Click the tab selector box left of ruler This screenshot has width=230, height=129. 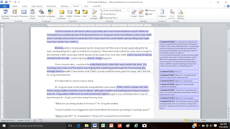pyautogui.click(x=2, y=25)
